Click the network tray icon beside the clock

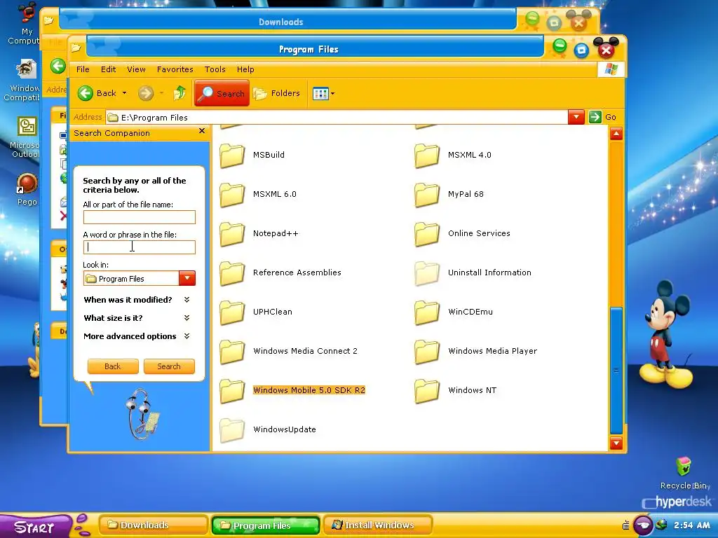[x=661, y=525]
